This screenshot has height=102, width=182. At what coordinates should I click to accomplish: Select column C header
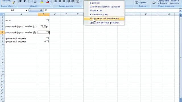pos(55,14)
